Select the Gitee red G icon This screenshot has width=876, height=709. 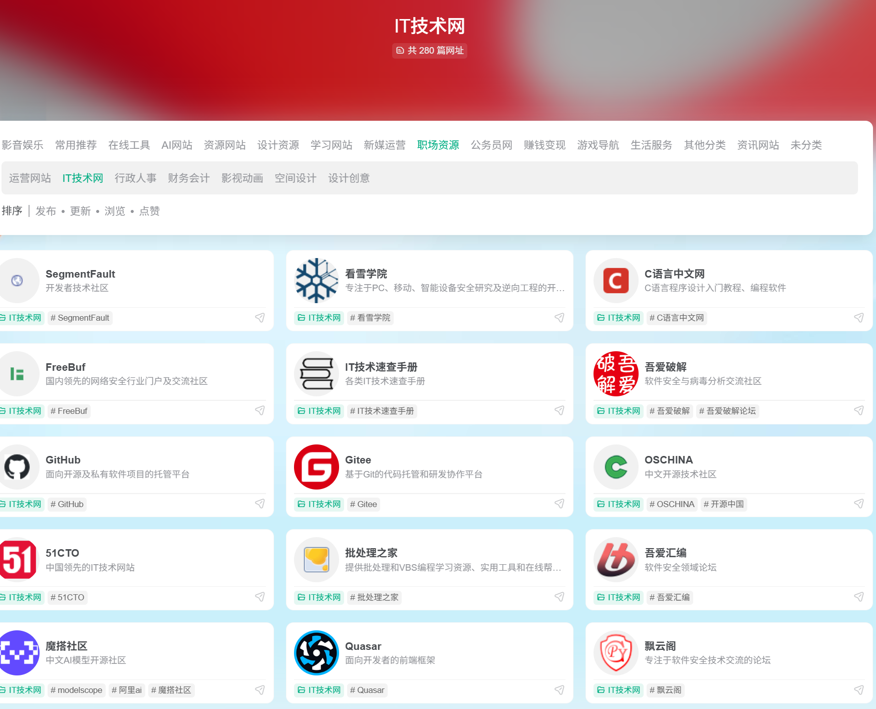pos(316,466)
